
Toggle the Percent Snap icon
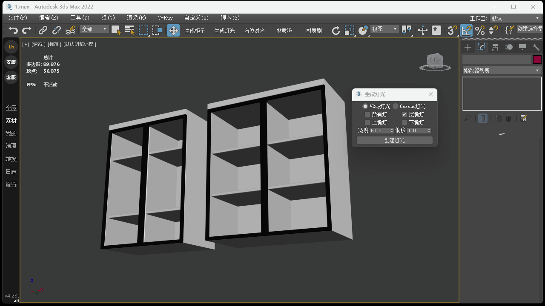pyautogui.click(x=480, y=30)
